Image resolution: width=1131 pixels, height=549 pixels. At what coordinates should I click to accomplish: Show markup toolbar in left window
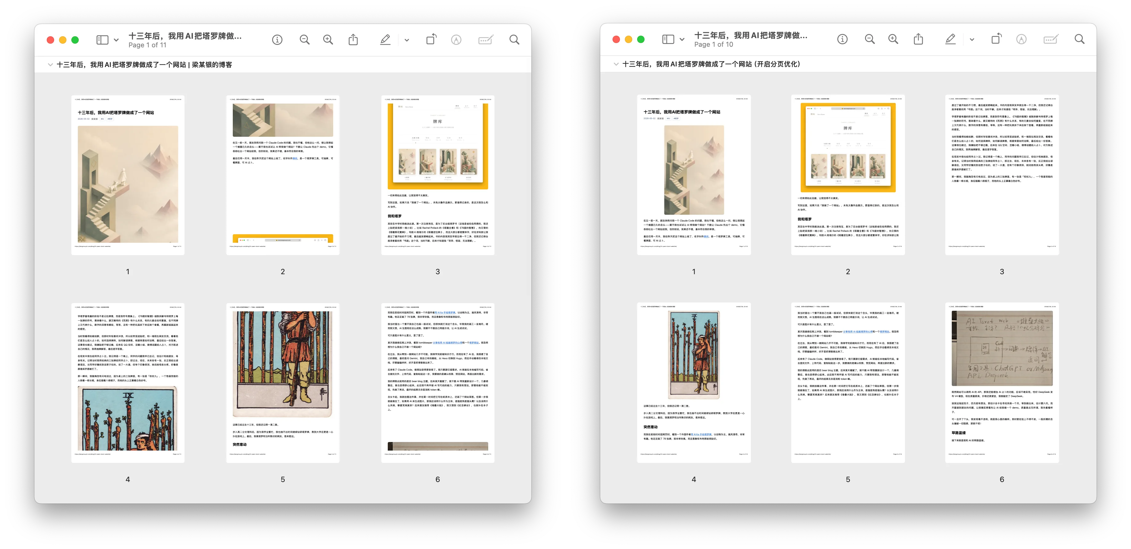[x=456, y=40]
